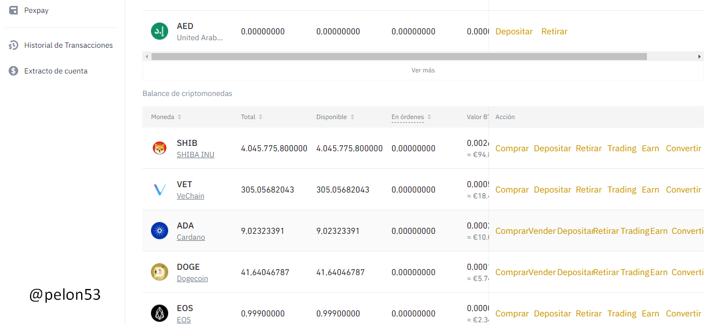The width and height of the screenshot is (720, 325).
Task: Open Pexpay in the sidebar
Action: (37, 10)
